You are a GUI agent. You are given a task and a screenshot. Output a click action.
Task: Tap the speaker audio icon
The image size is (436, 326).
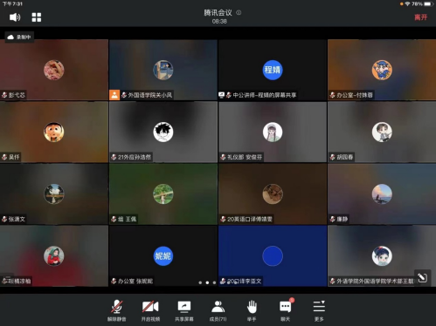[x=15, y=17]
